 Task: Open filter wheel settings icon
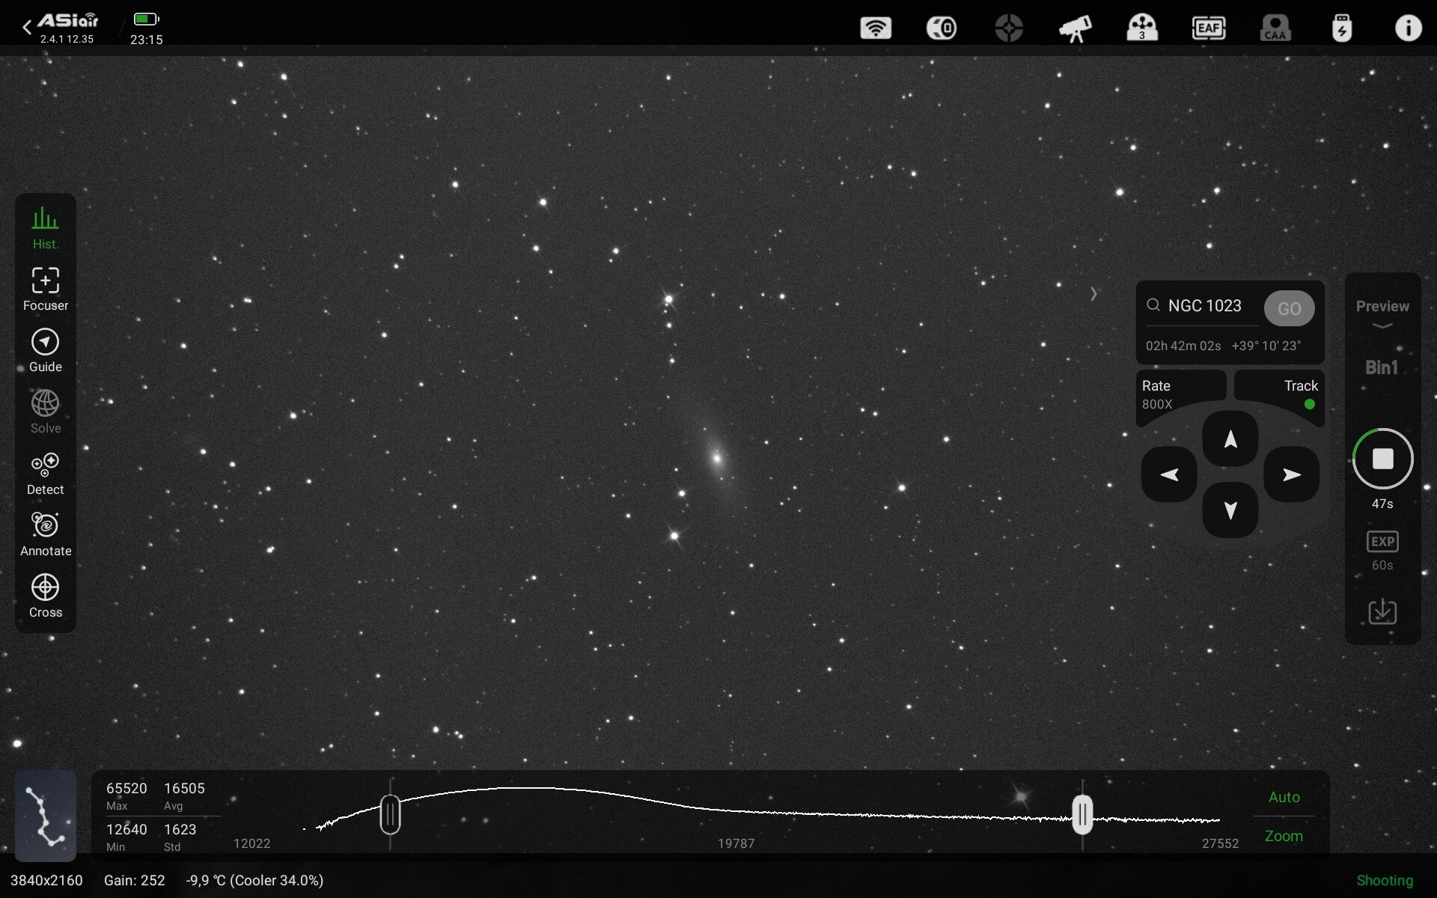(x=1141, y=28)
